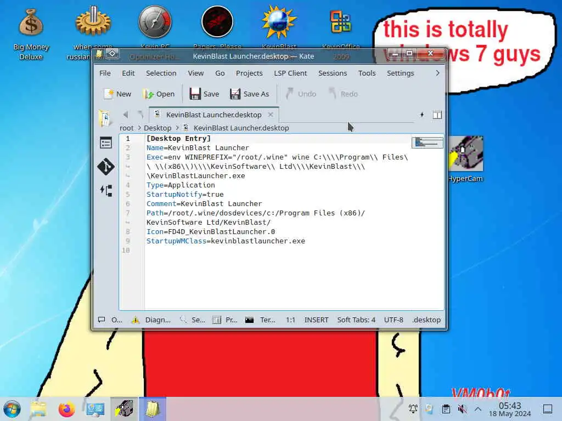Click line 1 [Desktop Entry] text
Viewport: 562px width, 421px height.
(x=178, y=139)
